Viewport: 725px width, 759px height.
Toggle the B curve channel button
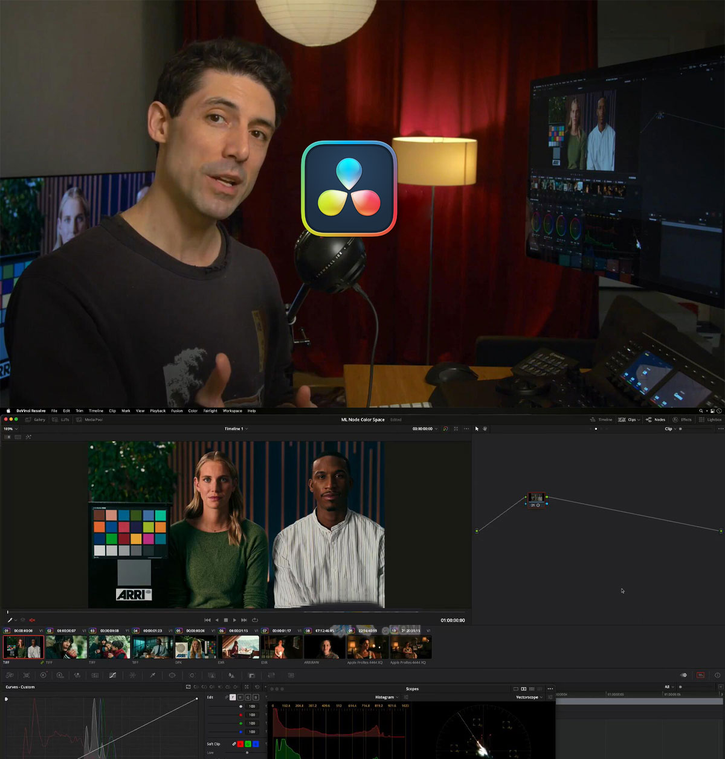click(x=256, y=697)
